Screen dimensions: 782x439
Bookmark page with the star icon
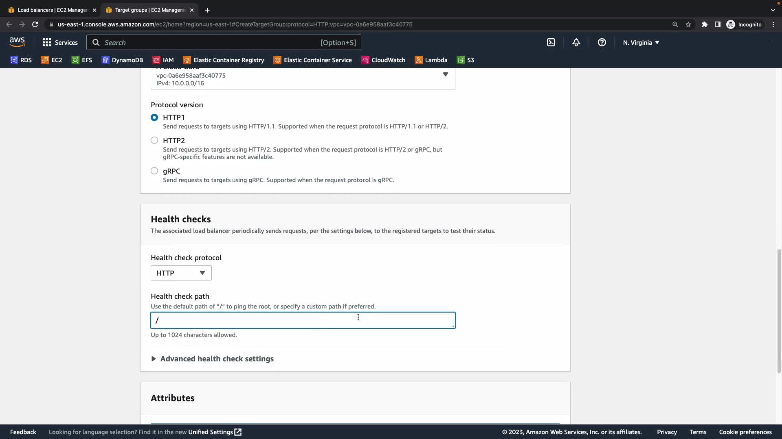pos(688,24)
